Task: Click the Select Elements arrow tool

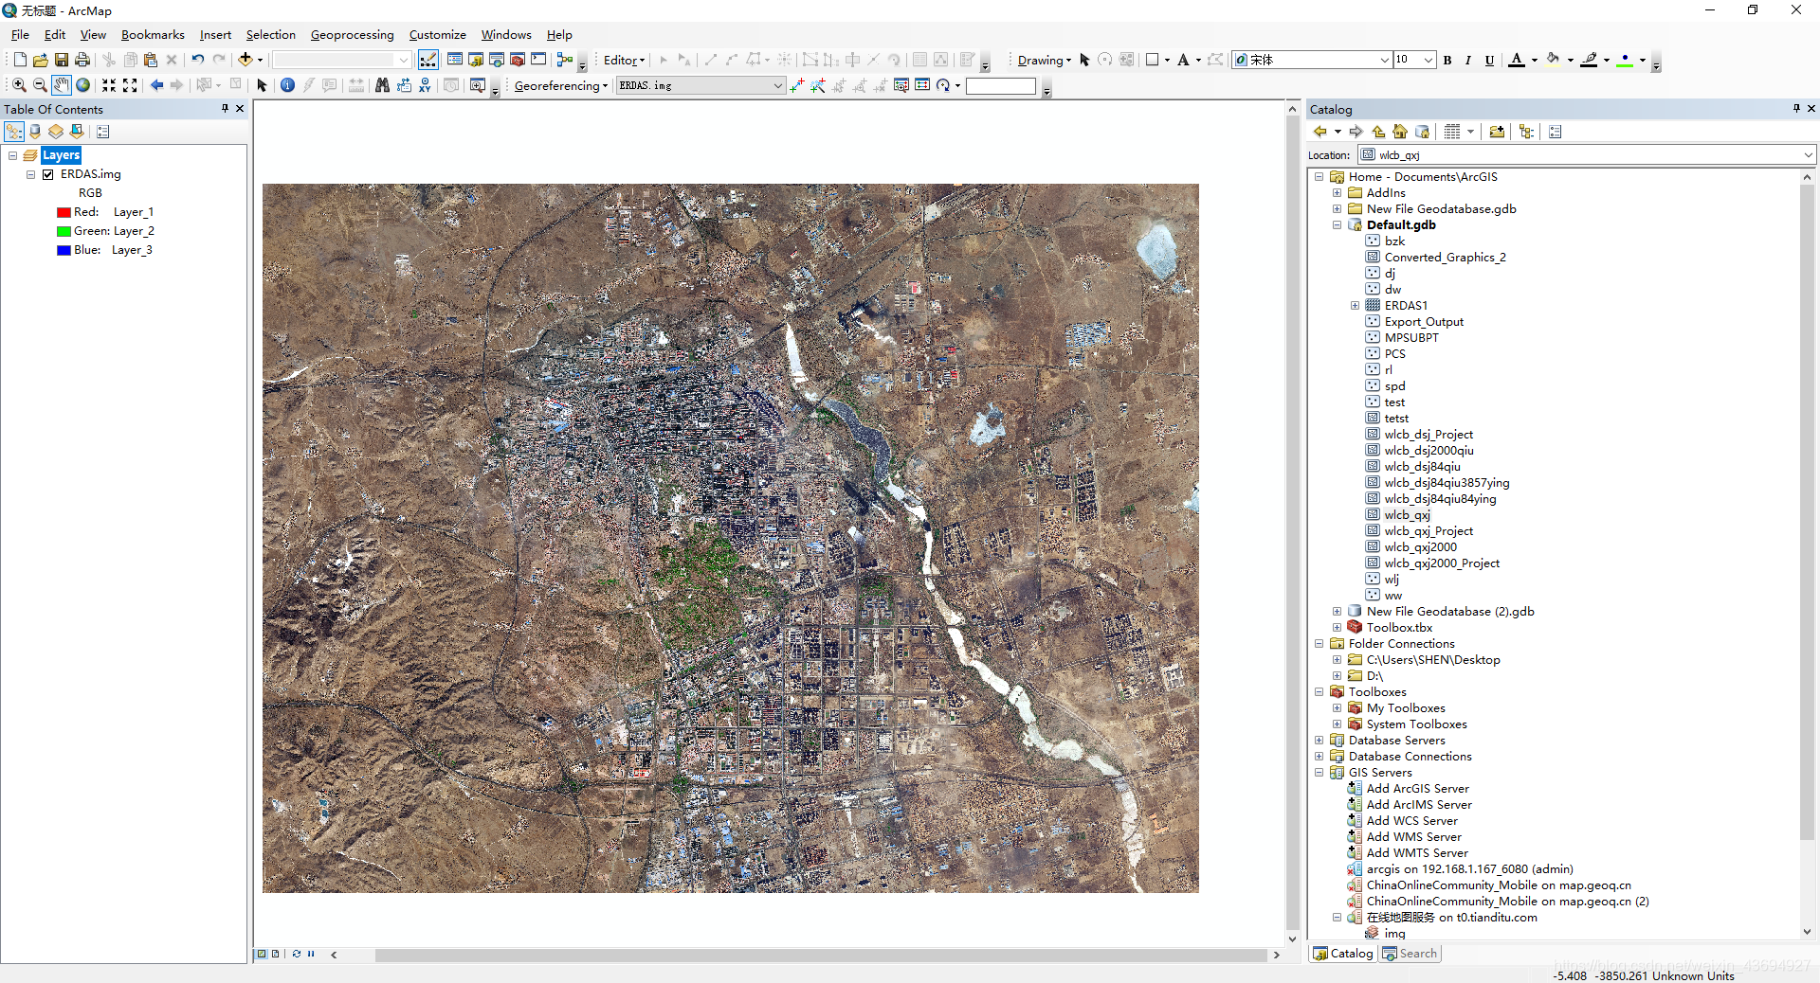Action: 262,85
